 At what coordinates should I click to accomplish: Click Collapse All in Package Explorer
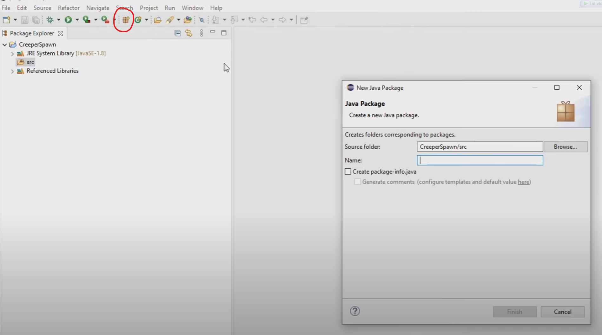click(178, 33)
